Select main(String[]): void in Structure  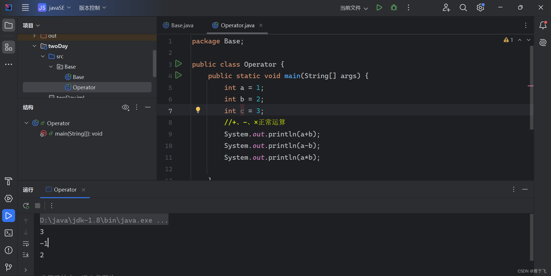pyautogui.click(x=78, y=134)
